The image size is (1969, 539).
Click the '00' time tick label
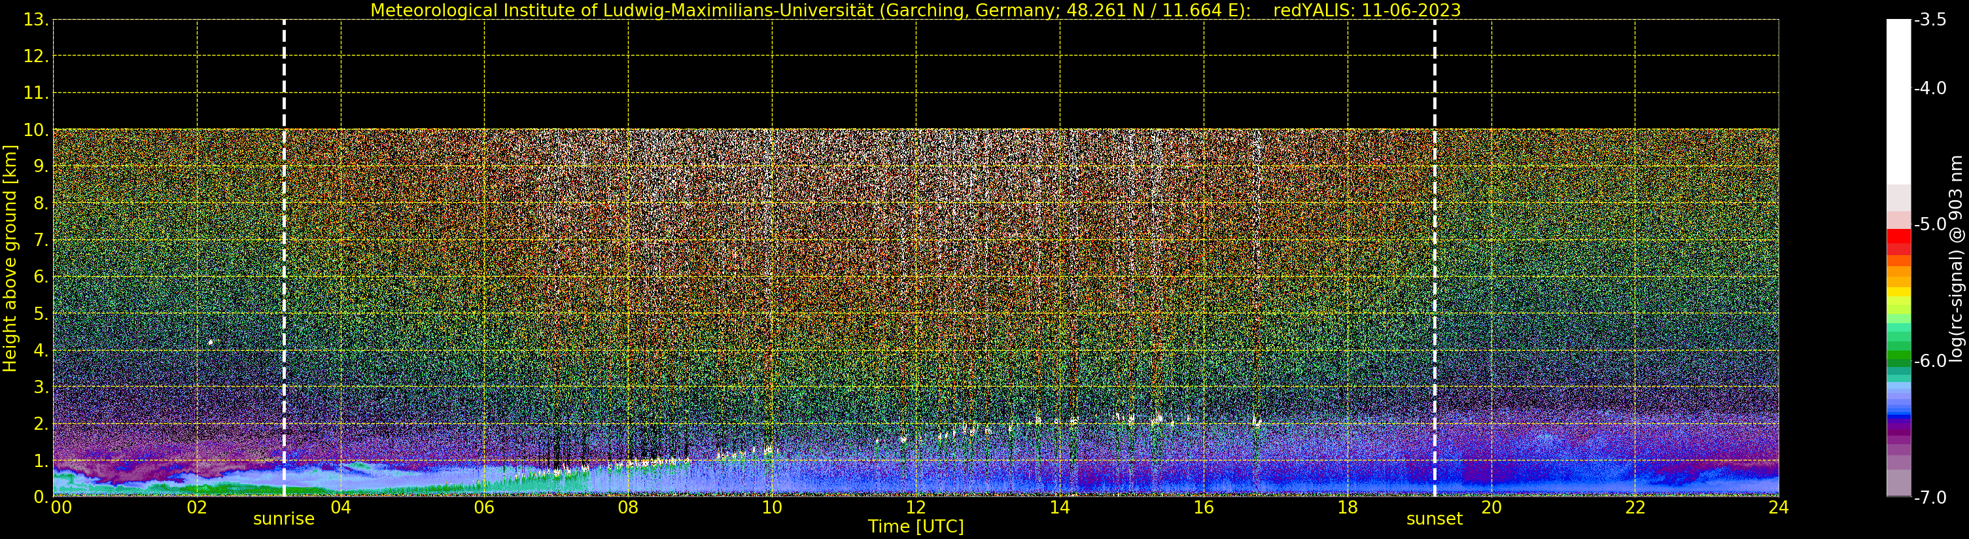tap(61, 508)
